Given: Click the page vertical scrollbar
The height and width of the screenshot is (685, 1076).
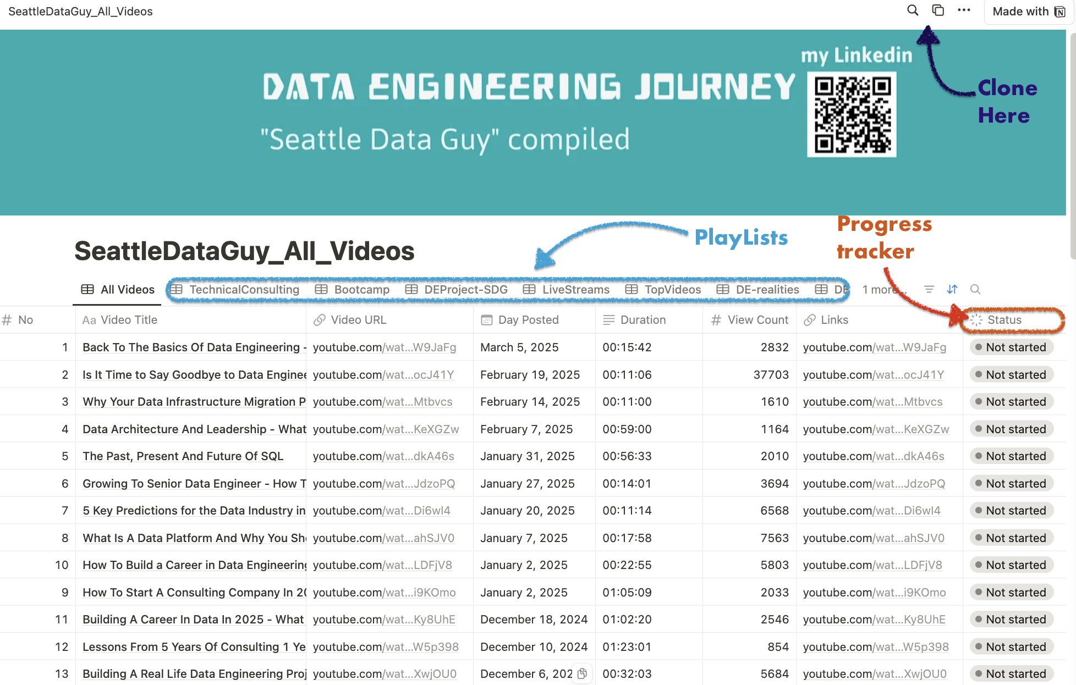Looking at the screenshot, I should [x=1073, y=146].
